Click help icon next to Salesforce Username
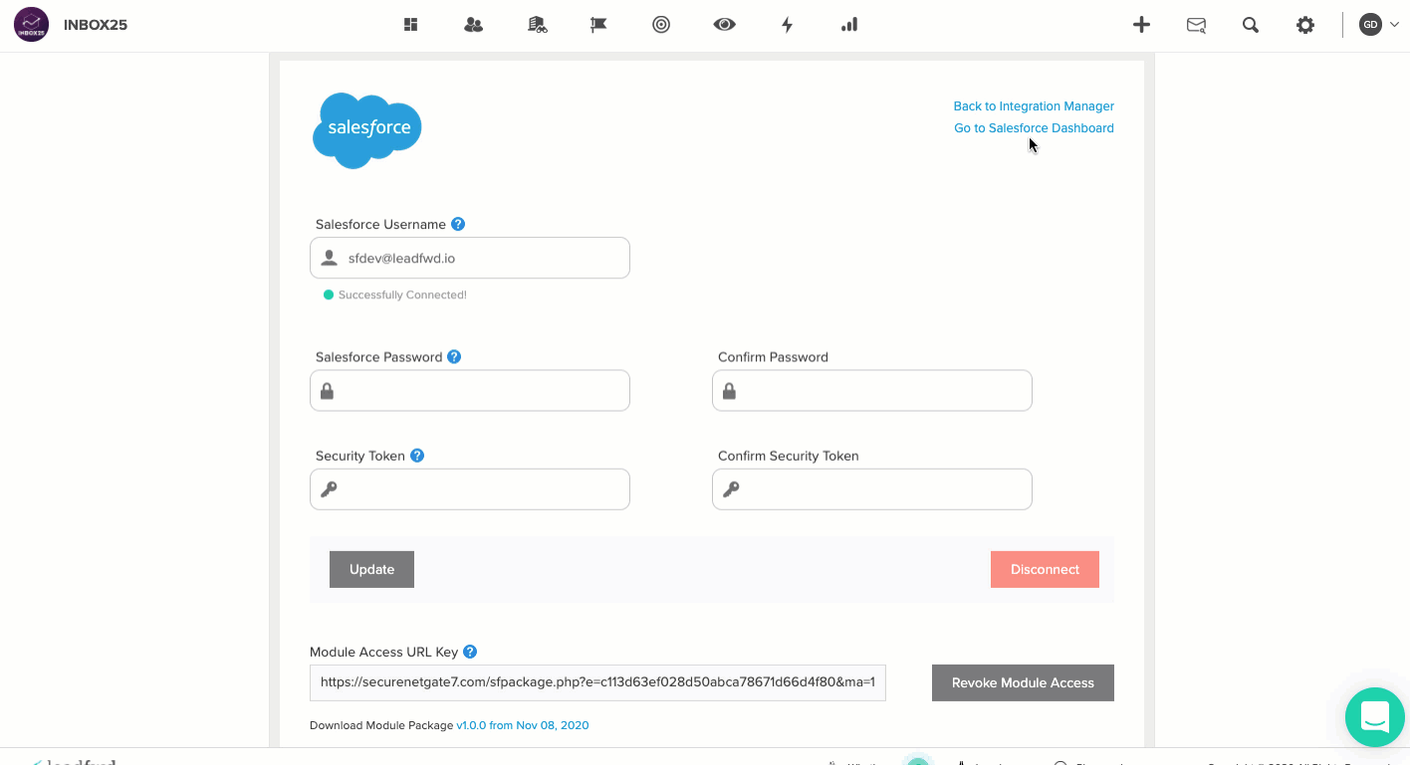 458,224
